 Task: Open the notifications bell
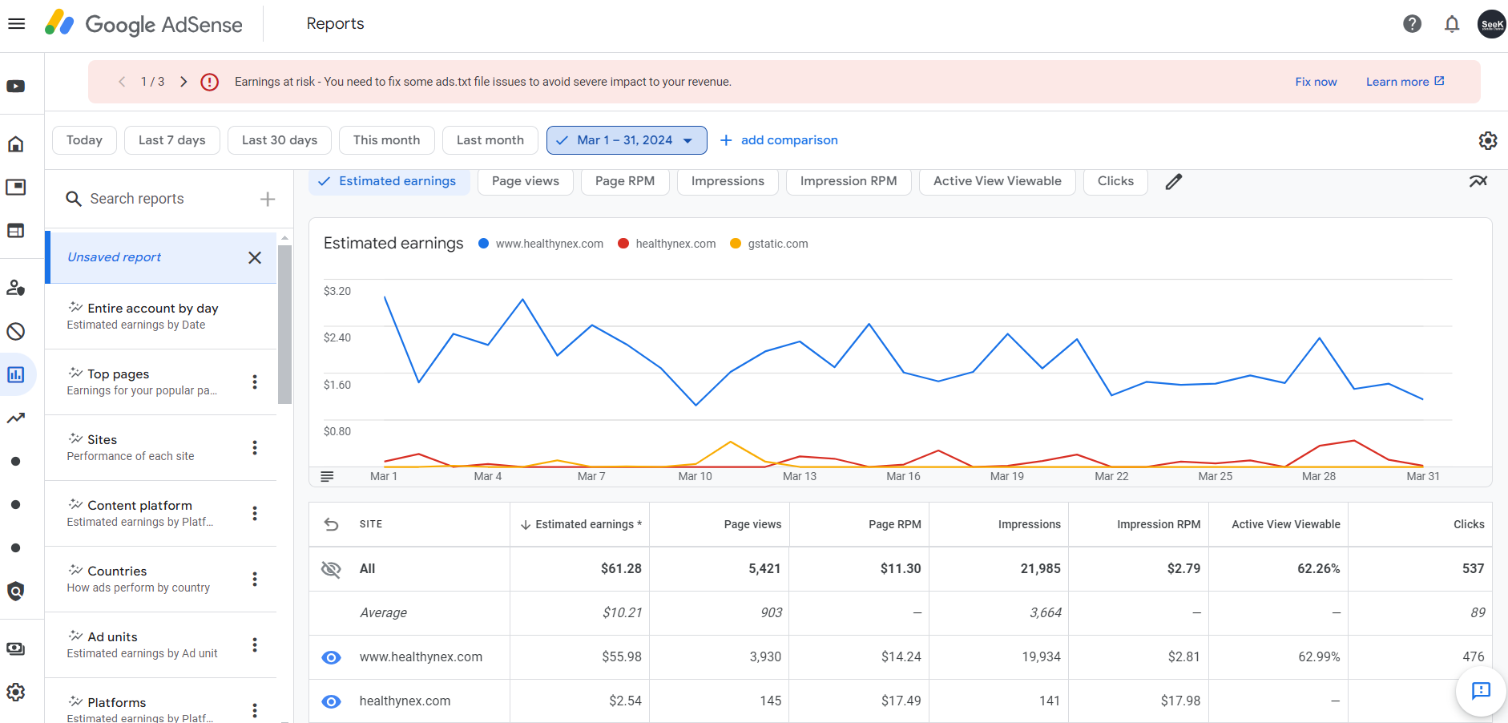point(1452,24)
